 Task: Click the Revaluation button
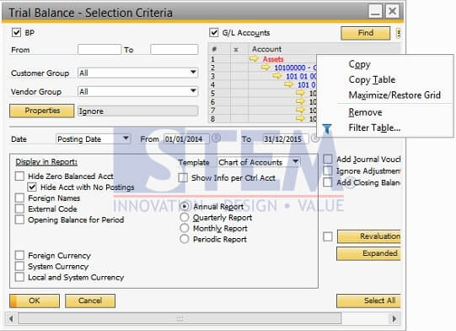[x=368, y=236]
